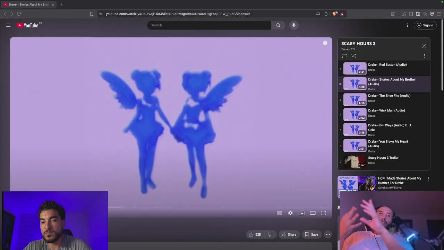Go to the YouTube home logo
Image resolution: width=444 pixels, height=250 pixels.
coord(27,25)
